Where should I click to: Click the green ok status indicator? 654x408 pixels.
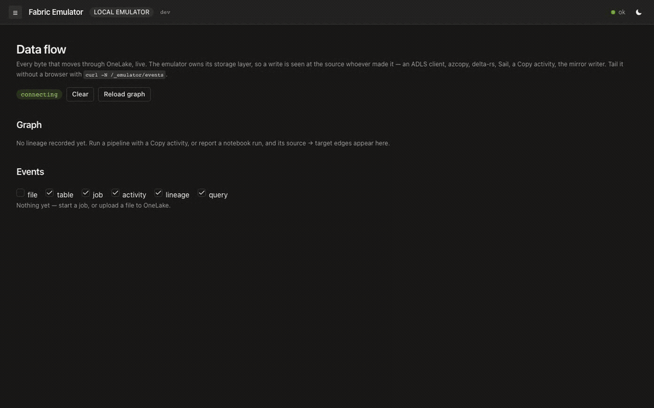(x=618, y=12)
